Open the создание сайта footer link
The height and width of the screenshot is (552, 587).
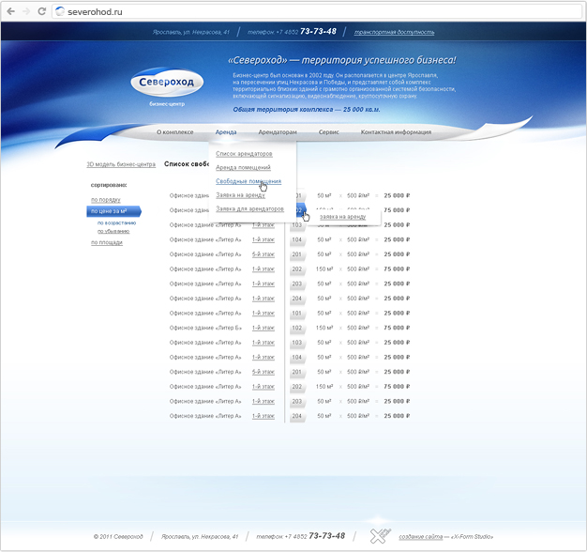421,537
